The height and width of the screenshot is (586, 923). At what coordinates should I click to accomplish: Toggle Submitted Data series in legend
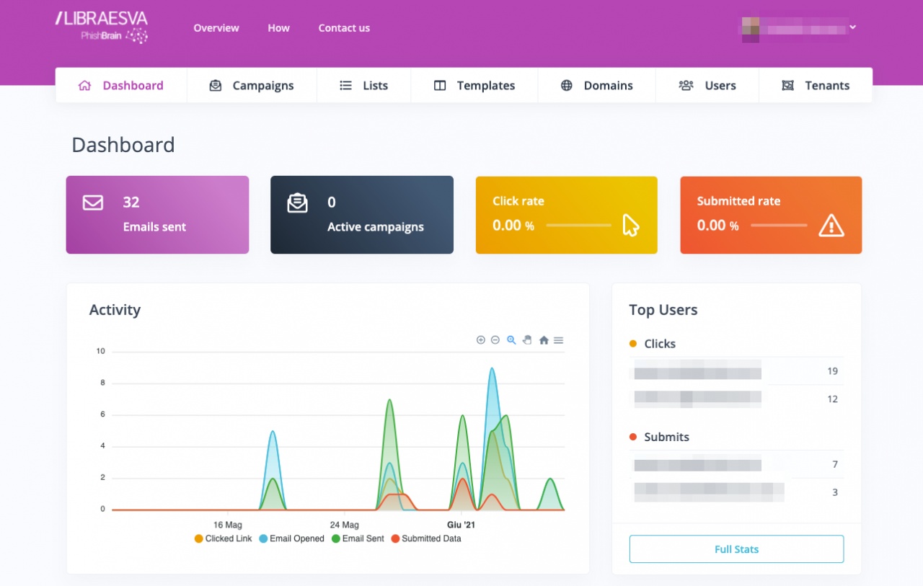click(x=425, y=538)
